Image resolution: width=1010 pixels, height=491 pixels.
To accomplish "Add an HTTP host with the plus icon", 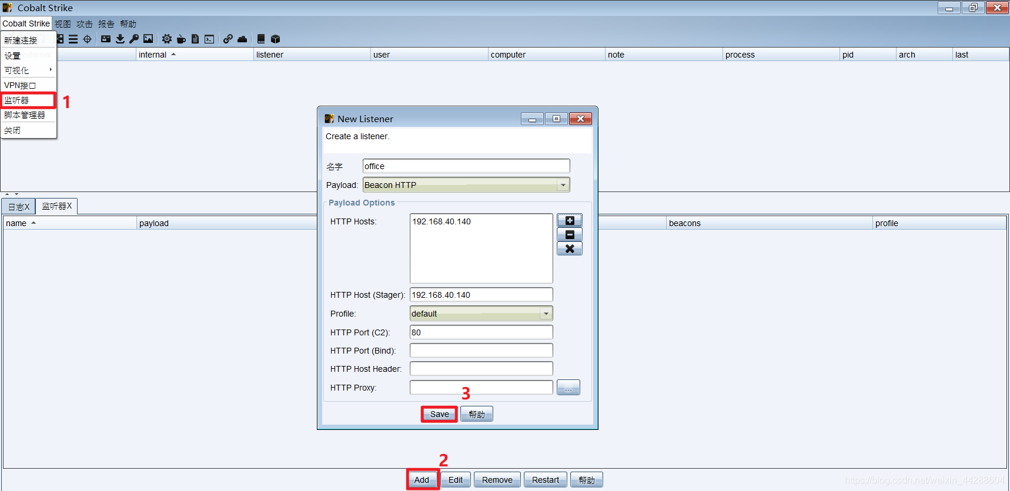I will click(x=570, y=221).
